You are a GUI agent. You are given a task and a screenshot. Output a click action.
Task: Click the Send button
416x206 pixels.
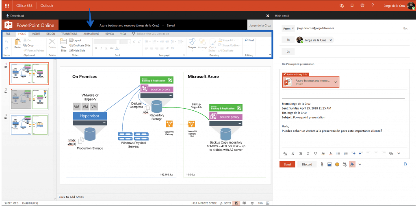click(287, 164)
